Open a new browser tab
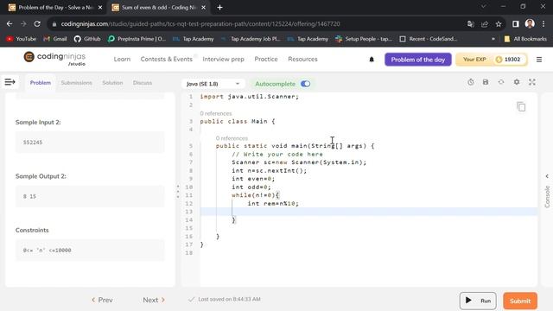 (219, 8)
